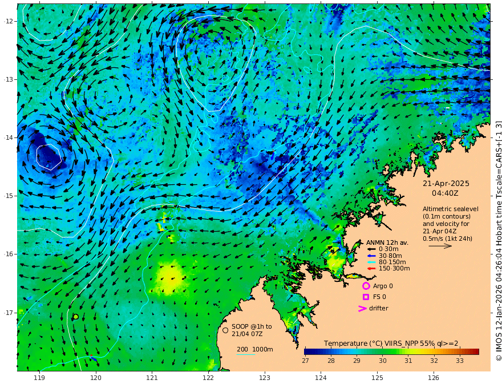Click the dark red end of the color bar
This screenshot has height=388, width=502.
476,351
